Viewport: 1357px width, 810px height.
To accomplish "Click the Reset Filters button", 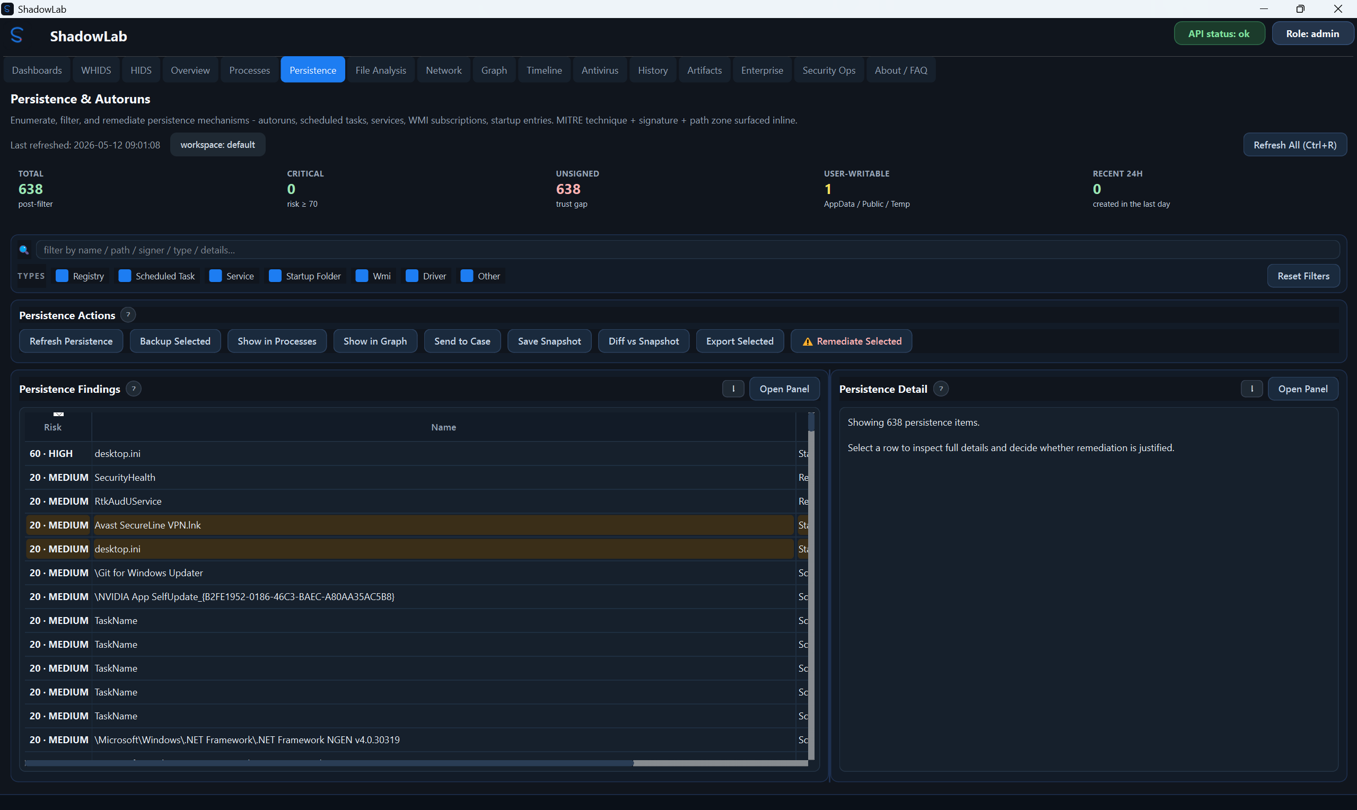I will tap(1303, 276).
